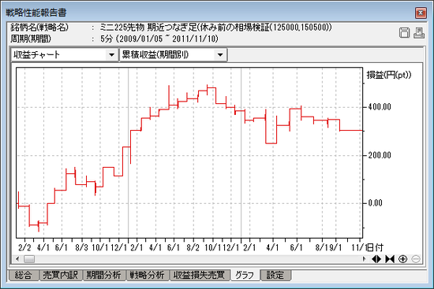Click the 0.00 axis label
The image size is (434, 289).
tap(375, 203)
